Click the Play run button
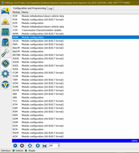The image size is (139, 153). pyautogui.click(x=15, y=145)
